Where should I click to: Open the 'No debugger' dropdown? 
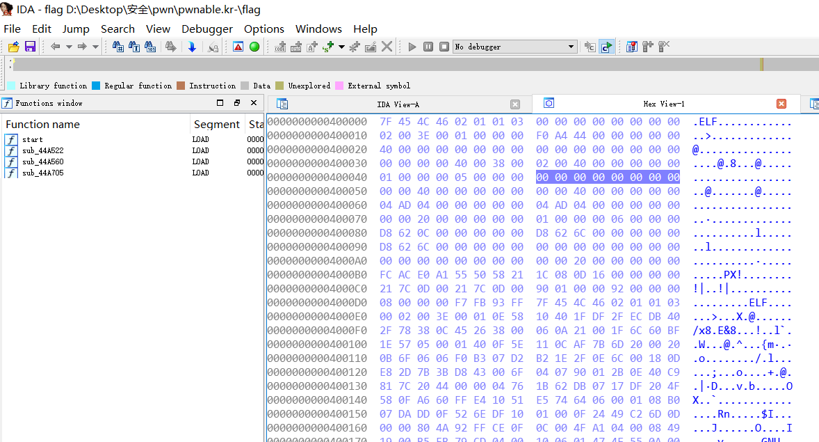(515, 47)
